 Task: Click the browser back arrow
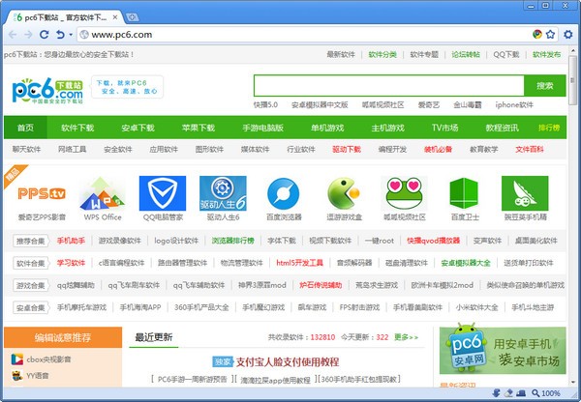tap(13, 35)
